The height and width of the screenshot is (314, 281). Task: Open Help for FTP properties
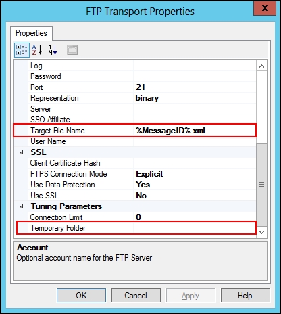point(245,296)
